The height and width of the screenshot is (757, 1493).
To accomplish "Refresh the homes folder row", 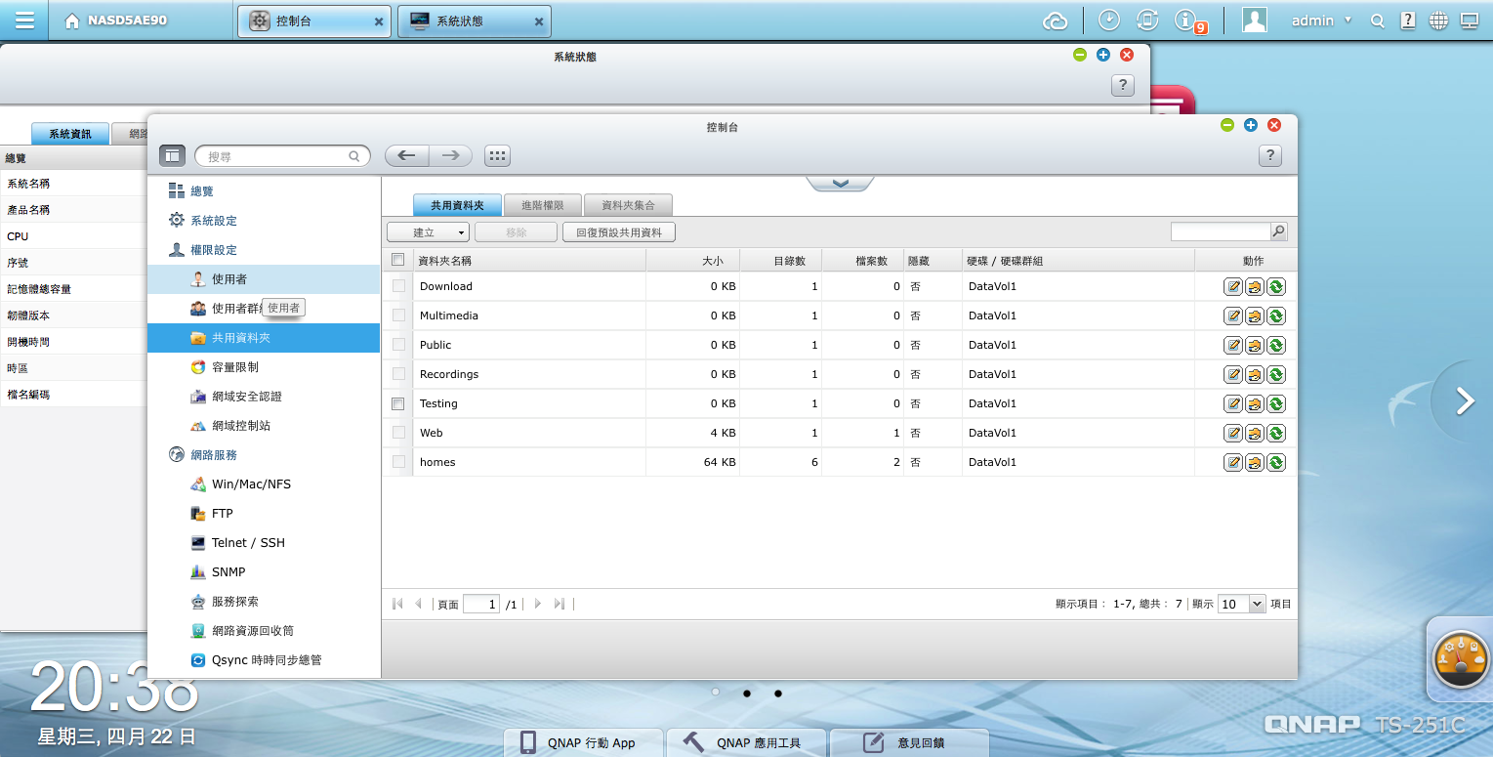I will tap(1276, 463).
